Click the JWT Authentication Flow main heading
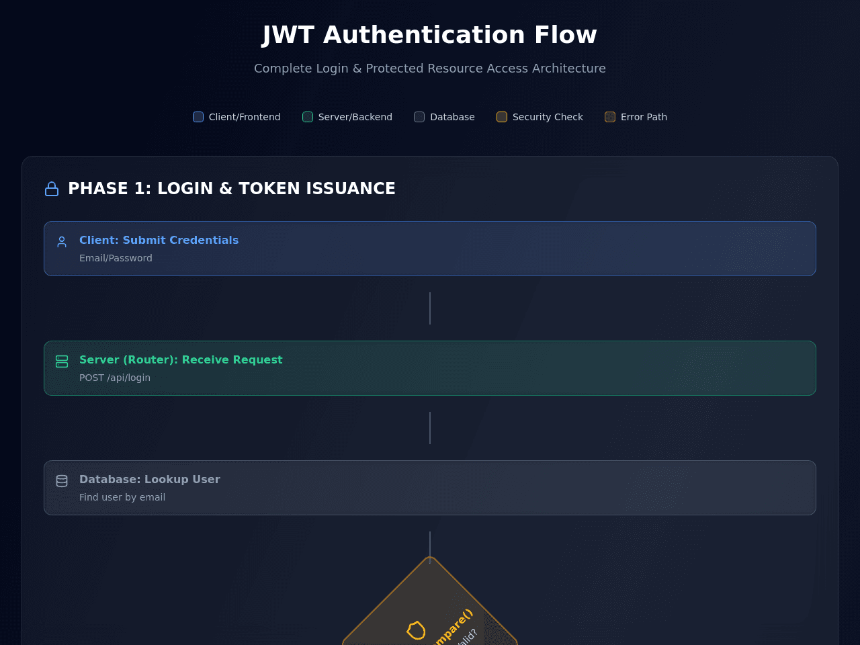Viewport: 860px width, 645px height. click(x=430, y=35)
